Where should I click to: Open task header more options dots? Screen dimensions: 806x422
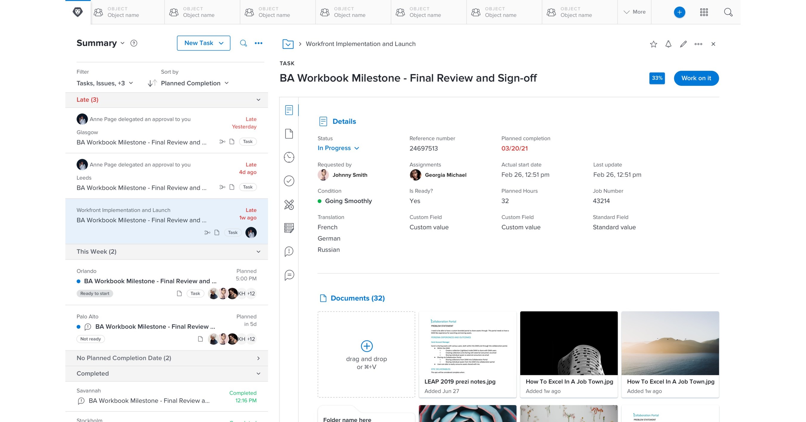(x=698, y=44)
